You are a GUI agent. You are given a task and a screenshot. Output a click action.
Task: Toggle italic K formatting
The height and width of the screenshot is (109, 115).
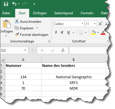pyautogui.click(x=62, y=32)
